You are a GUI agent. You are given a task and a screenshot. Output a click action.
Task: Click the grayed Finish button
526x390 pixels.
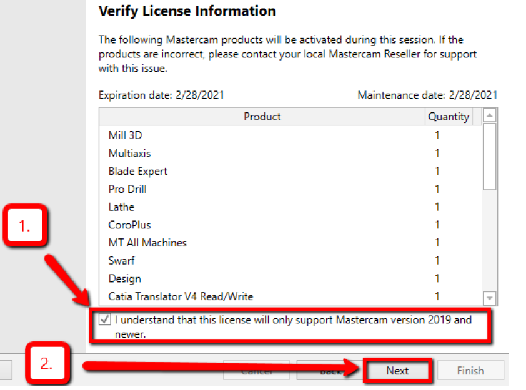[470, 371]
